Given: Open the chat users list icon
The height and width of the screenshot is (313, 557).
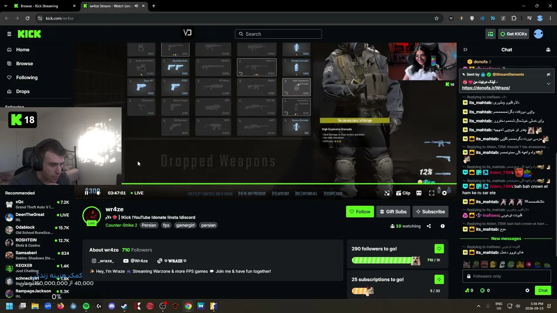Looking at the screenshot, I should [x=548, y=50].
